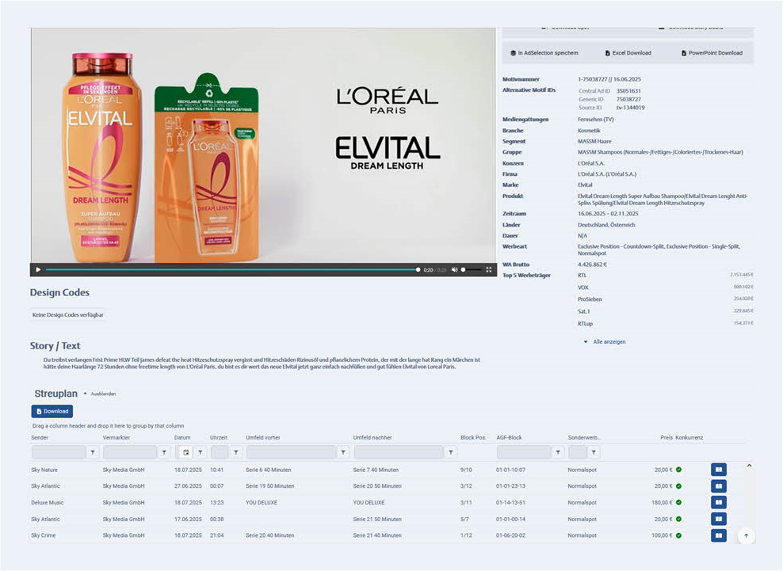The image size is (783, 571).
Task: Open filter for Umfeld vorher column
Action: click(x=343, y=452)
